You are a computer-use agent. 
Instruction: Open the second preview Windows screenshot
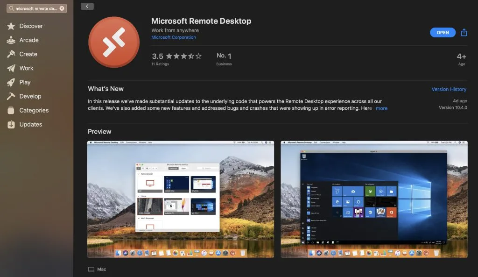[x=374, y=199]
